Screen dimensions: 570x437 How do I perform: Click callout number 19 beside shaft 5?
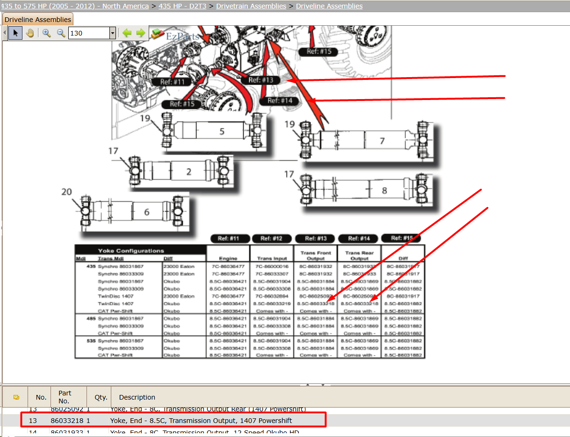point(145,118)
